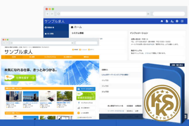The image size is (189, 126).
Task: Click WEBデザイナー job title under smartphone photo
Action: pos(46,103)
